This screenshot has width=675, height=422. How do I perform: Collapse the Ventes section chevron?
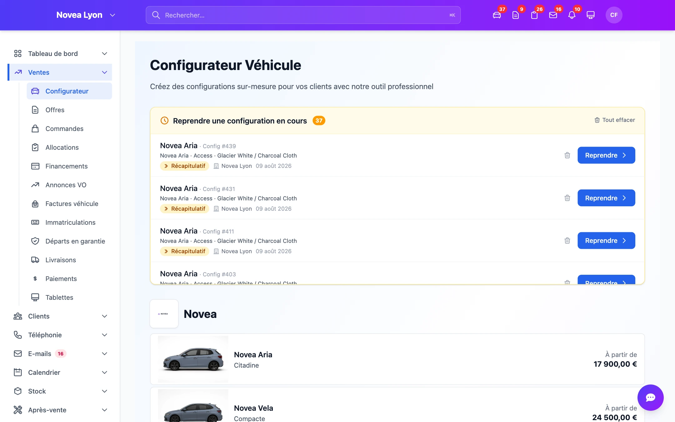[105, 72]
